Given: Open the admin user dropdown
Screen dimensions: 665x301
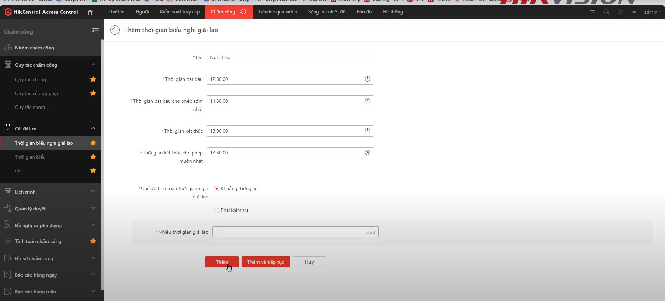Looking at the screenshot, I should (652, 12).
